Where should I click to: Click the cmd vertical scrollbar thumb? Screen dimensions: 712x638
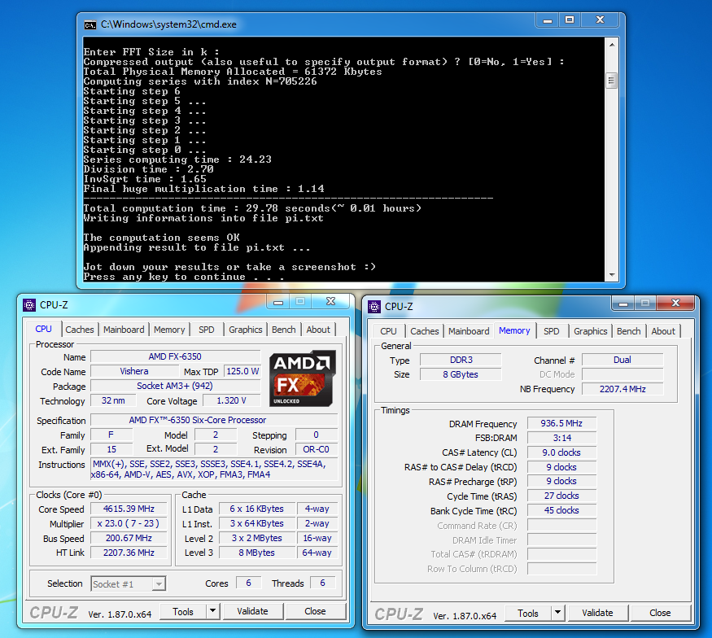tap(612, 81)
